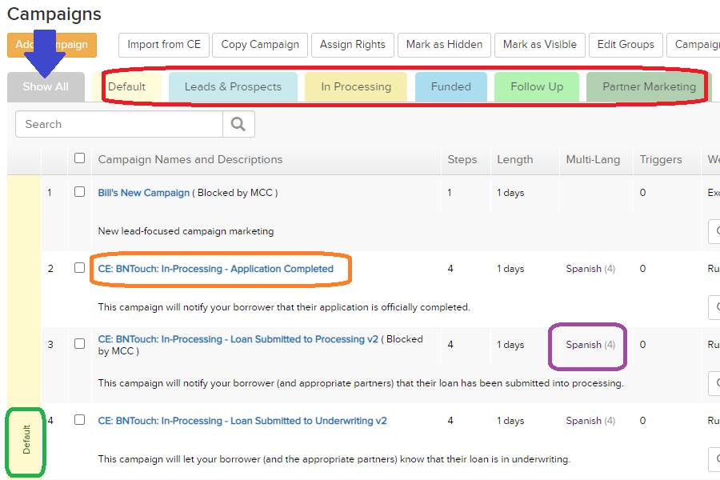Check the Loan Submitted to Underwriting v2 checkbox
Image resolution: width=720 pixels, height=480 pixels.
point(79,420)
